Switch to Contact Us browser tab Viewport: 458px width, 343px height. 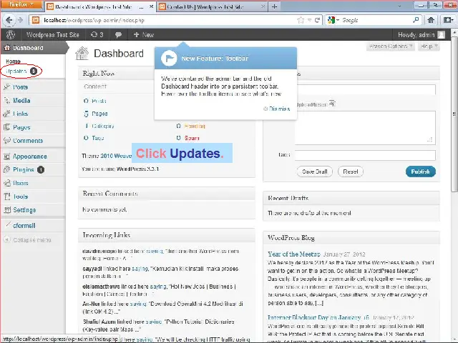[x=213, y=6]
